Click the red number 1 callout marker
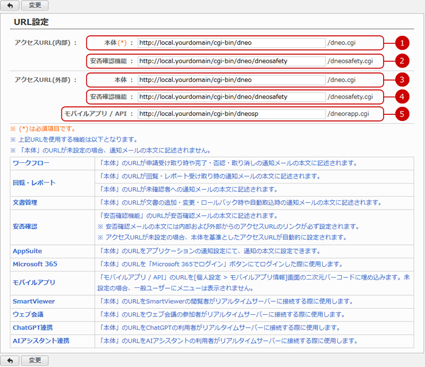Screen dimensions: 425x367 point(400,43)
